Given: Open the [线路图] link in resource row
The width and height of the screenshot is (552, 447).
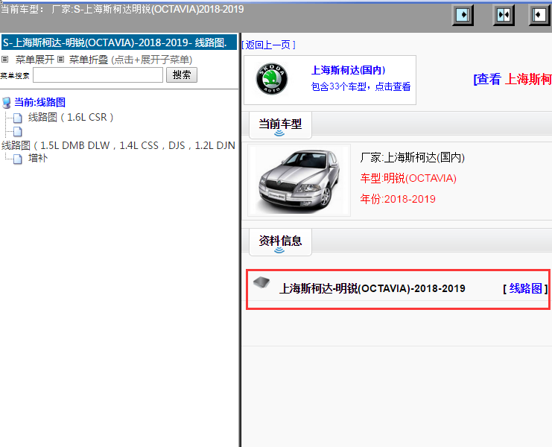Looking at the screenshot, I should point(525,288).
